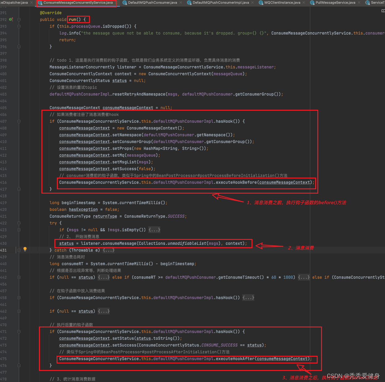Click line number 430 in the gutter
Screen dimensions: 385x382
(x=3, y=243)
